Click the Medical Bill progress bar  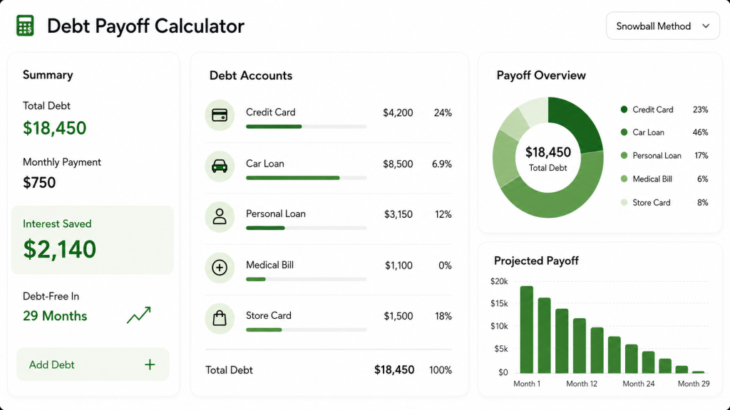(x=307, y=279)
